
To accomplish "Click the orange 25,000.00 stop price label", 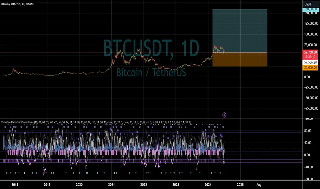I will [x=310, y=68].
